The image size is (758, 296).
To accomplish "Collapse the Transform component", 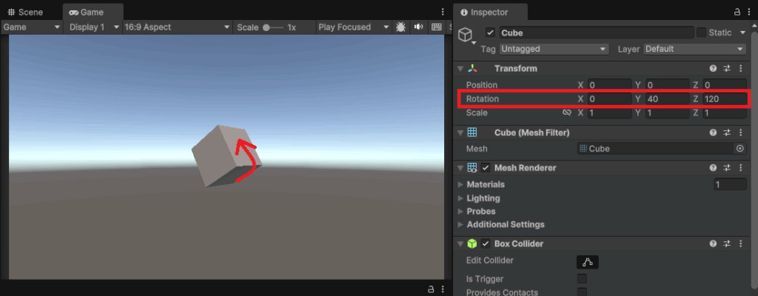I will (460, 69).
